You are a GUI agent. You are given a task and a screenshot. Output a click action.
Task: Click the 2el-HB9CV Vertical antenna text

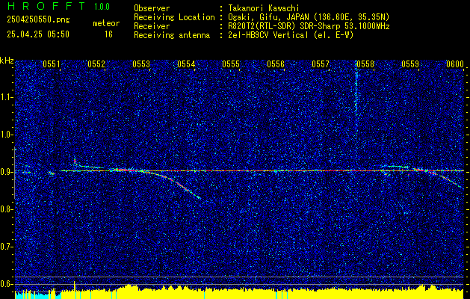pos(291,35)
